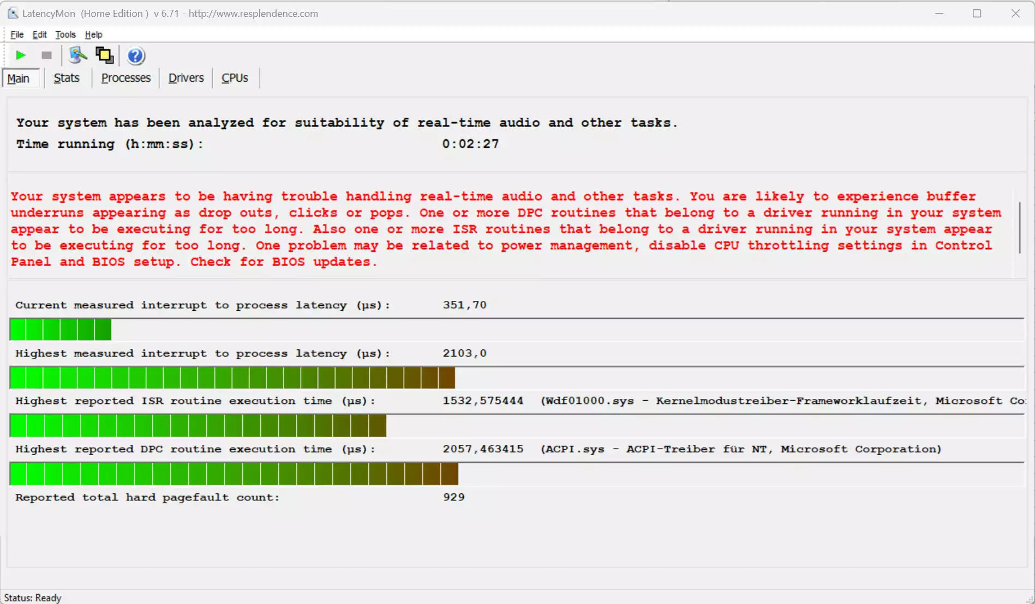Click the red trouble warning message text
1035x604 pixels.
(x=506, y=229)
